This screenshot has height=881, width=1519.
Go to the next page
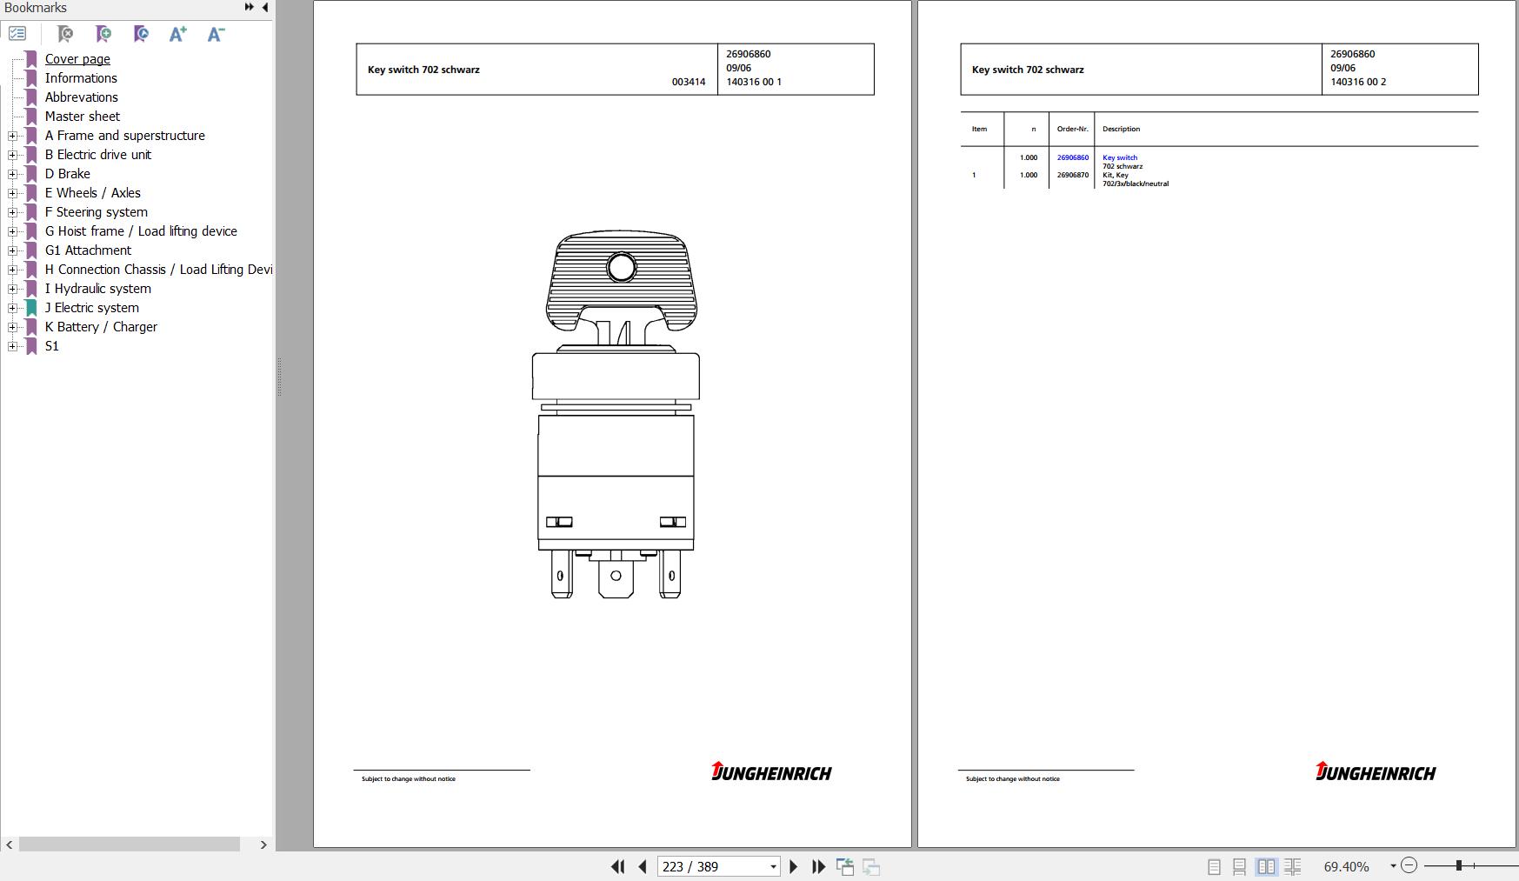pos(793,866)
